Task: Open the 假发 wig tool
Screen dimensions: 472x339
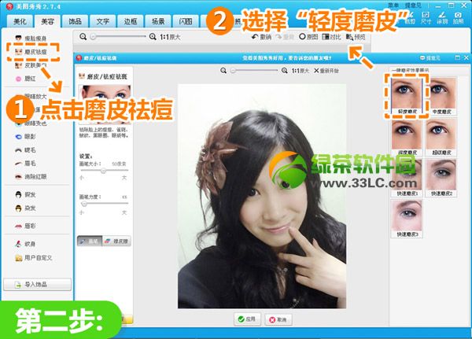Action: point(26,195)
